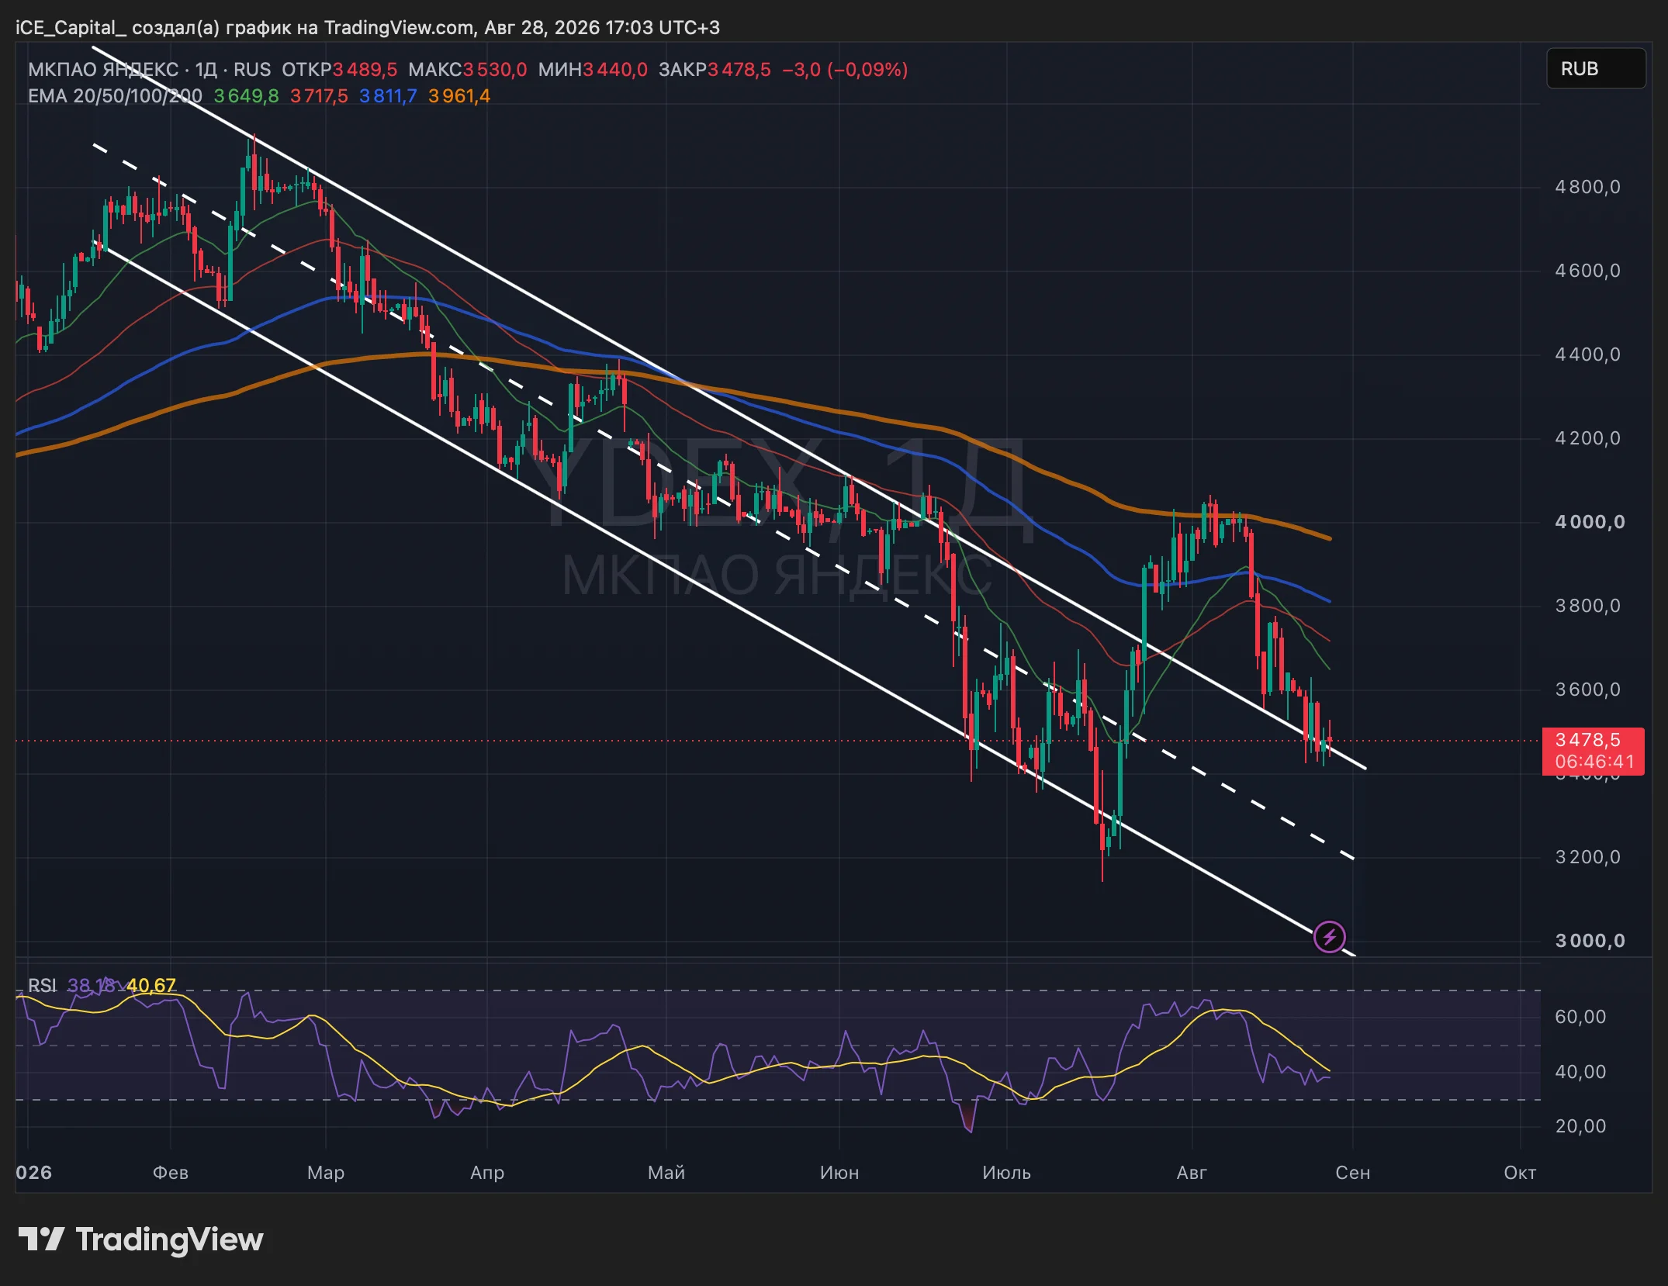Click the iCE_Capital_ chart attribution header text
This screenshot has height=1286, width=1668.
coord(368,28)
